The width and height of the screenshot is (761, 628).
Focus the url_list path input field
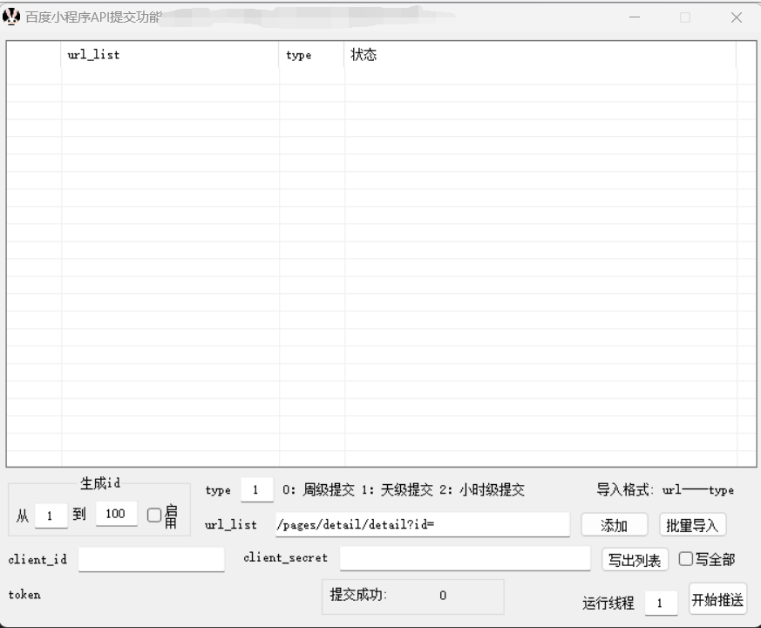tap(422, 525)
